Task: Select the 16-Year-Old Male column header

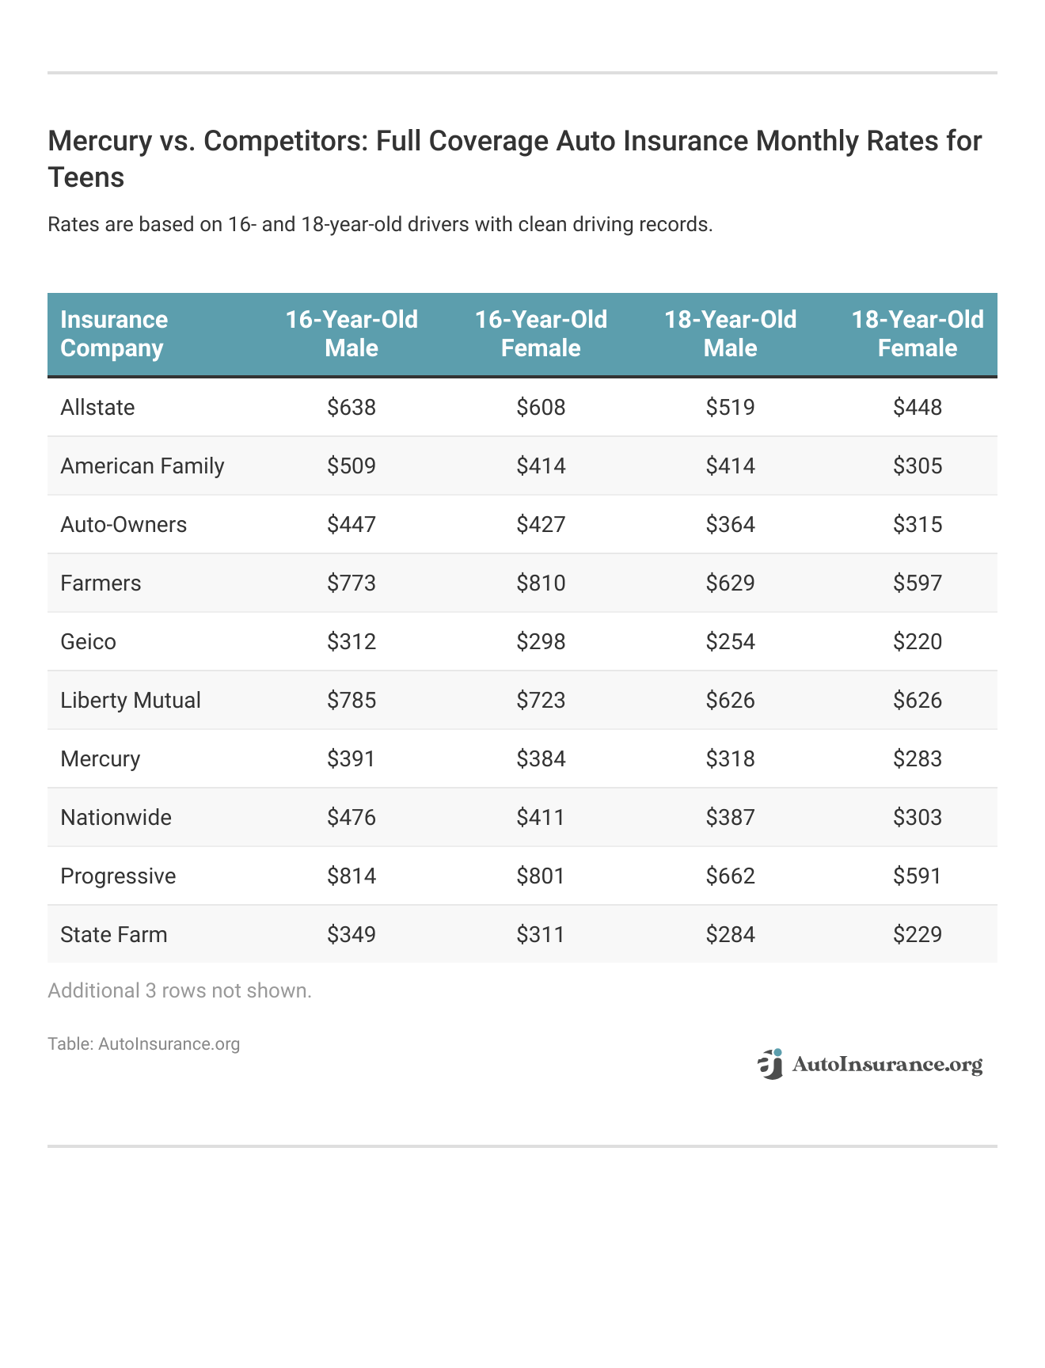Action: 351,334
